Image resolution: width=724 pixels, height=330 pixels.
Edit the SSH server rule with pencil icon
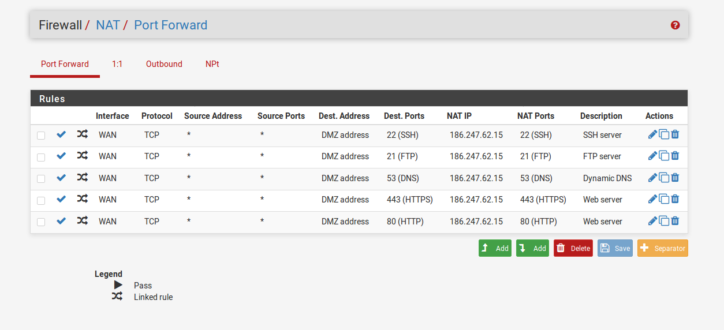click(x=652, y=134)
